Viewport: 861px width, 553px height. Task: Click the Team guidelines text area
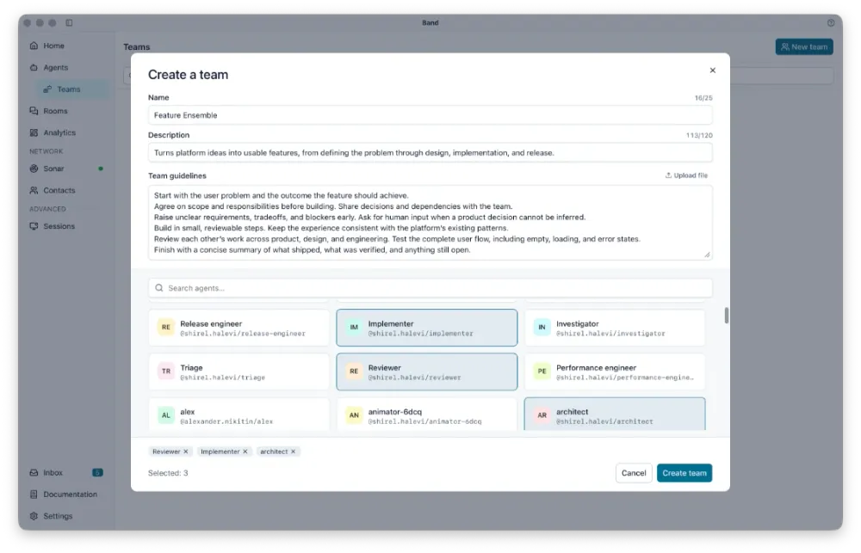point(430,223)
